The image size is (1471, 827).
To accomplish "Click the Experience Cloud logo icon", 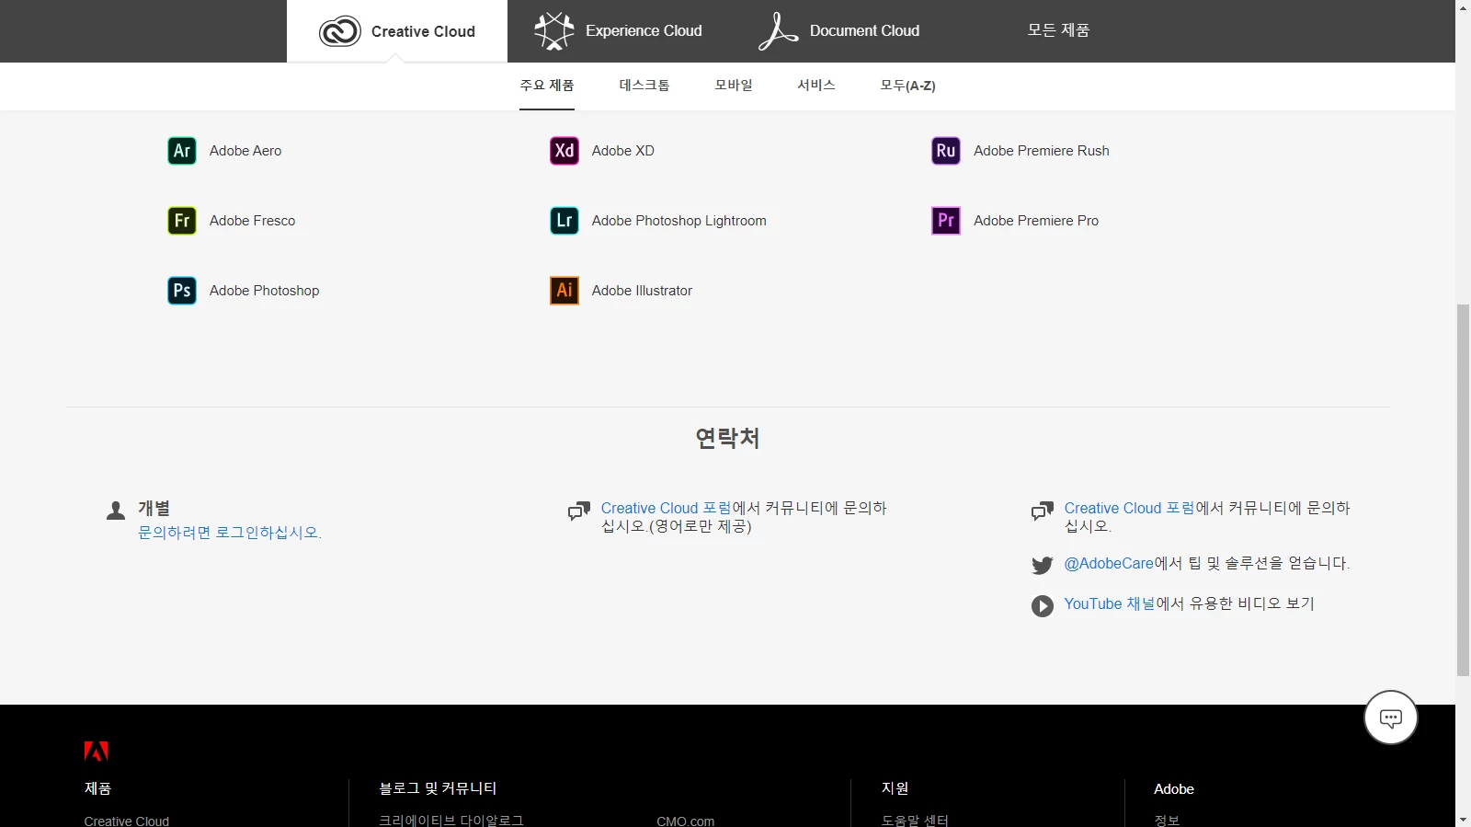I will (554, 31).
